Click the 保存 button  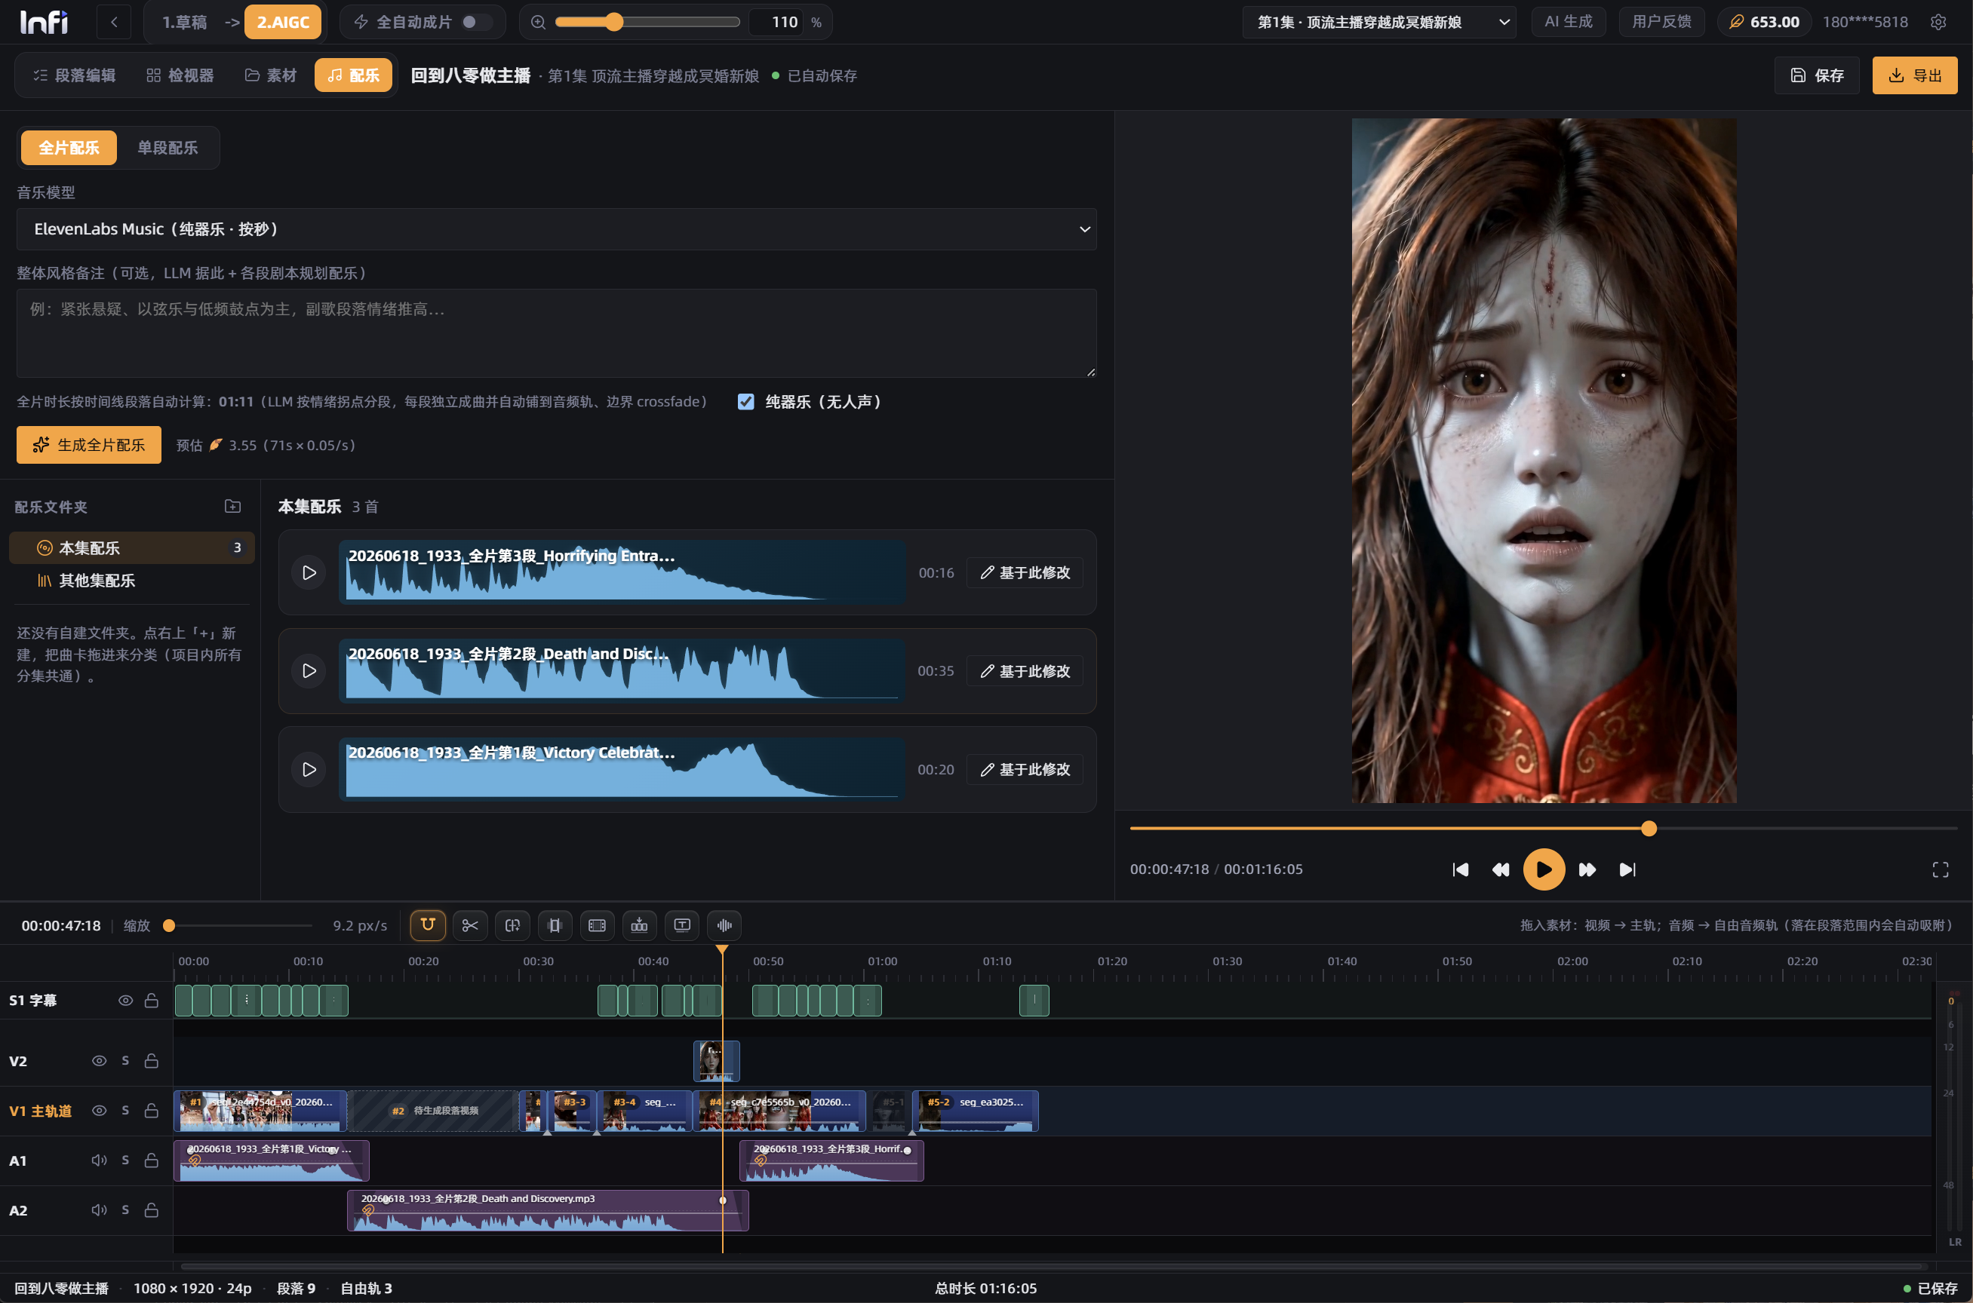coord(1817,75)
